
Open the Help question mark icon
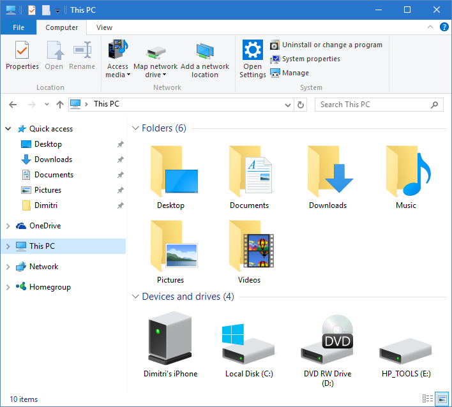[x=444, y=27]
